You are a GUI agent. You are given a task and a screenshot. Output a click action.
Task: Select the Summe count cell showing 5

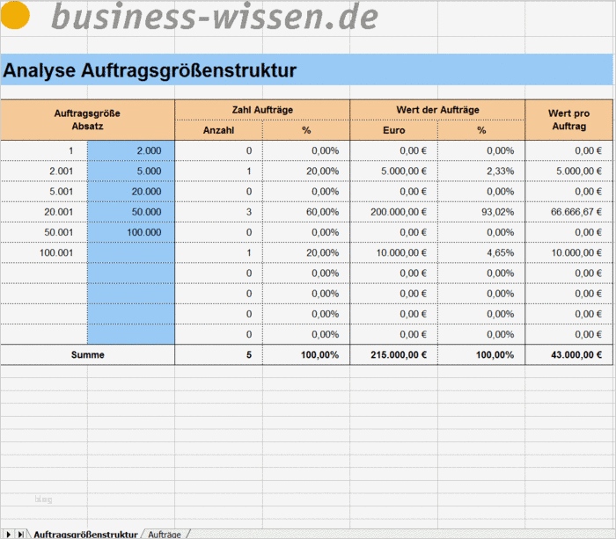[219, 355]
